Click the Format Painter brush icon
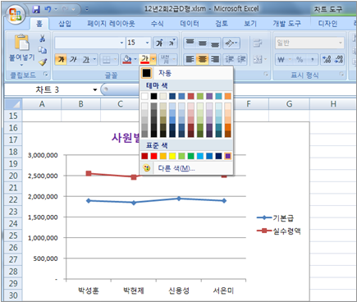Image resolution: width=357 pixels, height=302 pixels. pyautogui.click(x=43, y=62)
